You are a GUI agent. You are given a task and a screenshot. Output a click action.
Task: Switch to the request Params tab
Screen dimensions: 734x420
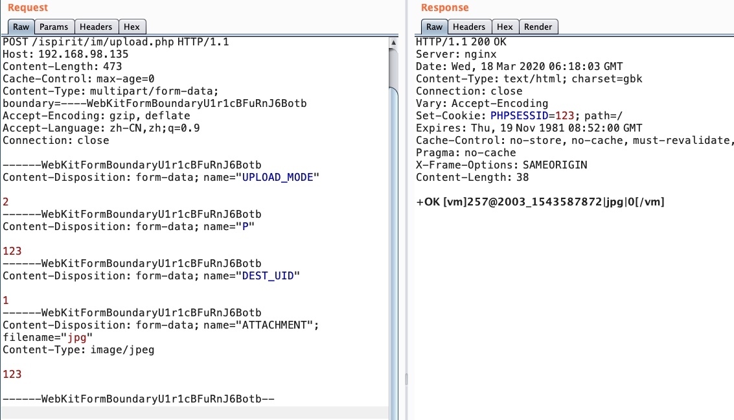(x=54, y=27)
